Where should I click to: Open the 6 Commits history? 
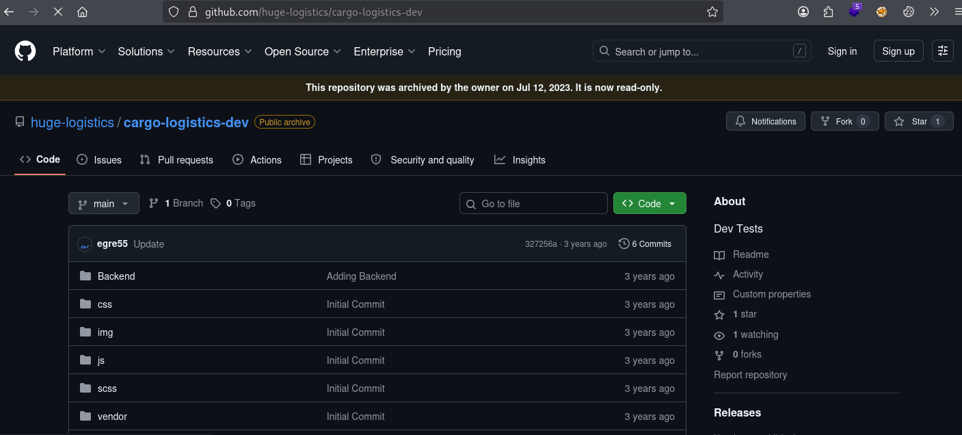point(645,244)
